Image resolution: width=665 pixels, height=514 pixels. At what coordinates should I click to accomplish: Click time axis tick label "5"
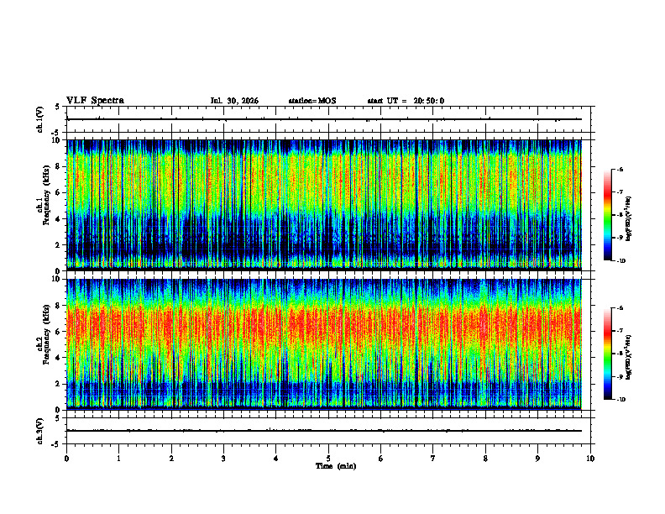tap(328, 459)
